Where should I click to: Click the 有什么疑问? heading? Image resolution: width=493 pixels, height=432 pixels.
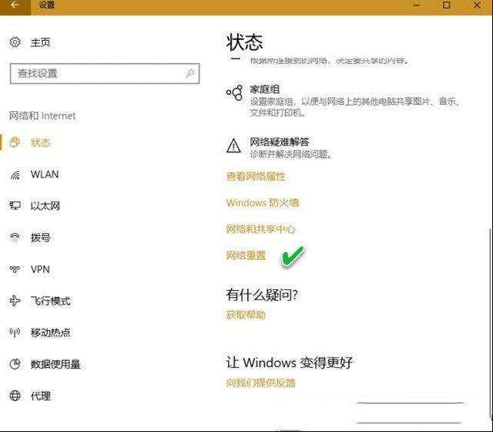click(262, 295)
